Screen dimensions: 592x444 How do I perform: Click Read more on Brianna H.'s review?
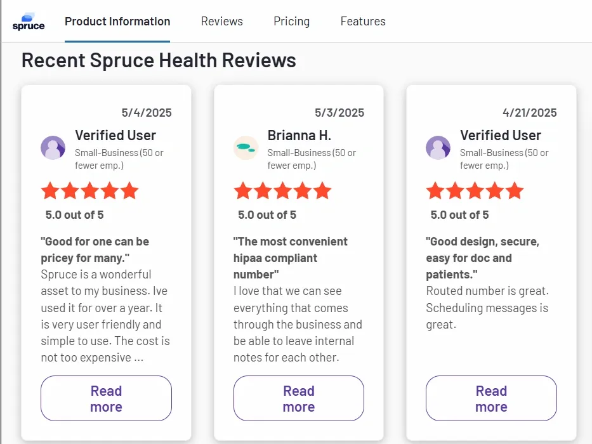click(298, 398)
